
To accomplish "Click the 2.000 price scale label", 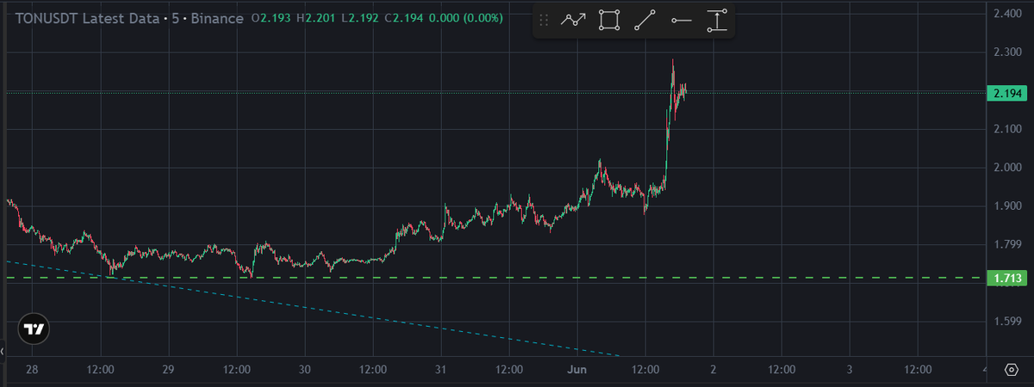I will click(1006, 168).
